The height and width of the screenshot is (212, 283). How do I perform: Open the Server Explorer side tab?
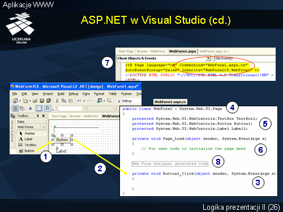(x=12, y=131)
